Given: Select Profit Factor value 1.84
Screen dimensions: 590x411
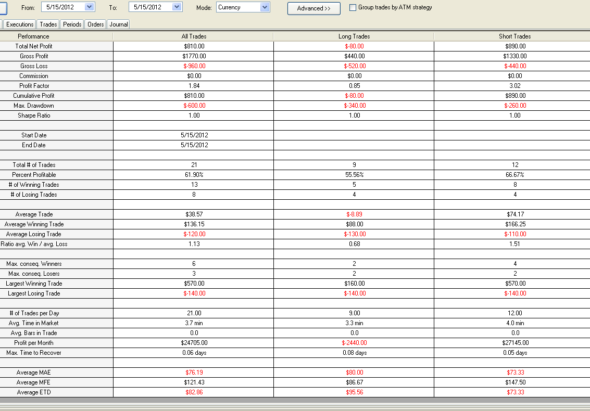Looking at the screenshot, I should (194, 86).
